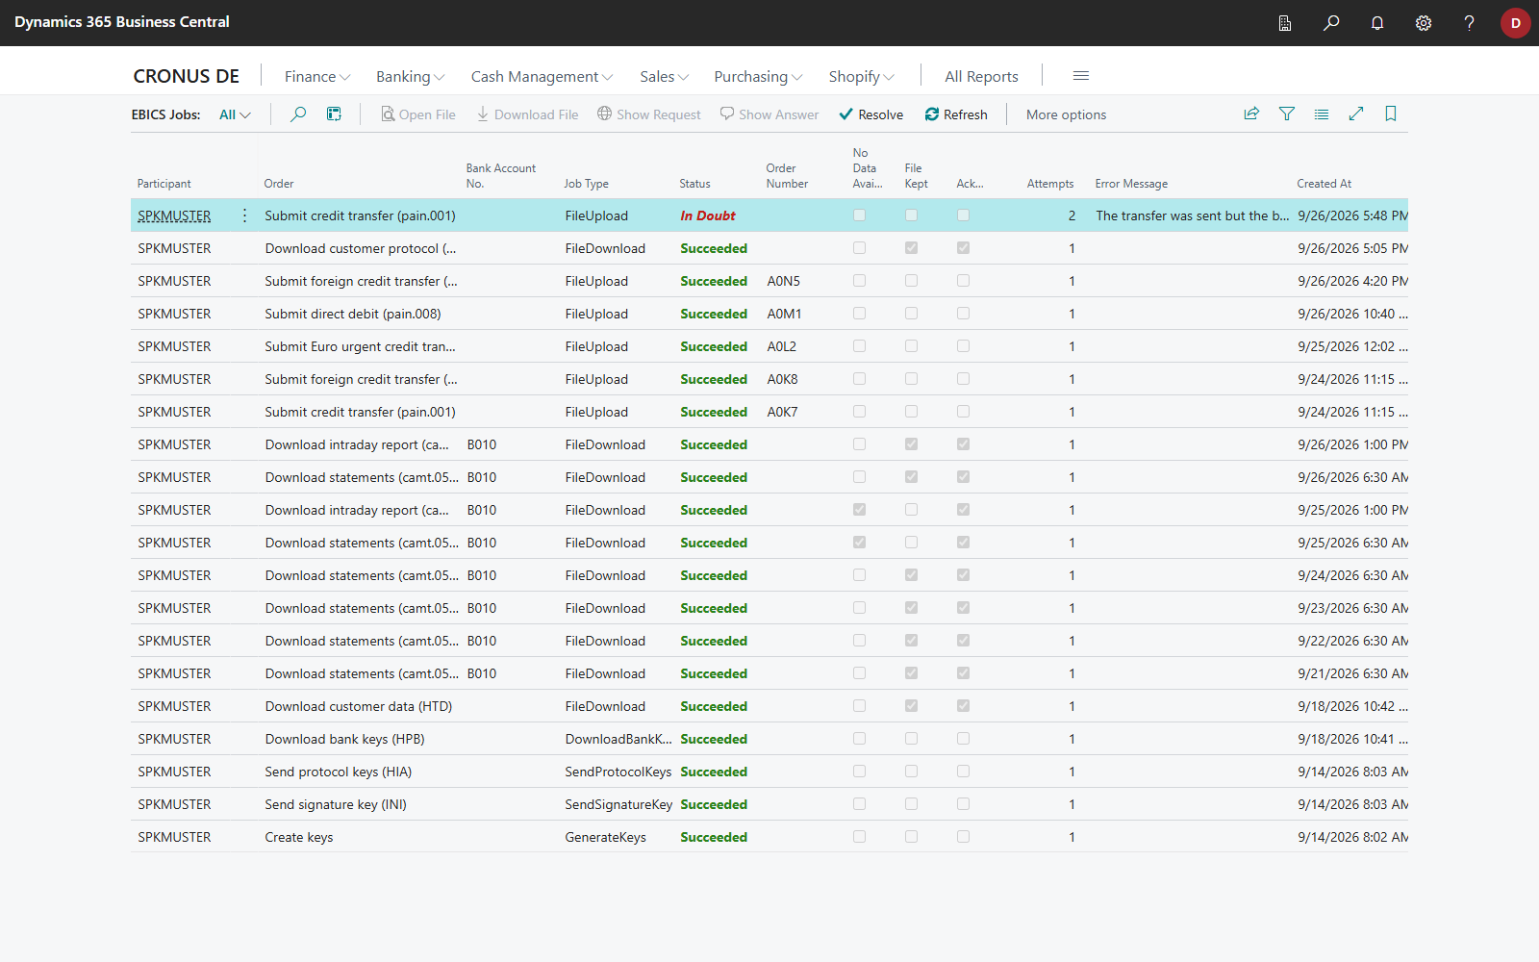Toggle File Kept on Download customer protocol row
The height and width of the screenshot is (962, 1539).
click(911, 248)
